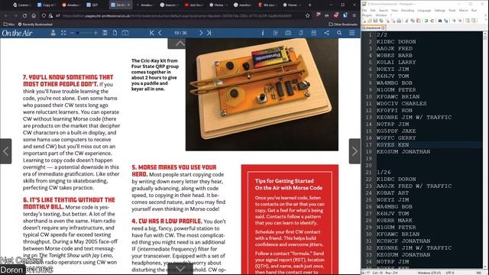This screenshot has width=489, height=275.
Task: Go to previous page in reader toolbar
Action: point(160,33)
